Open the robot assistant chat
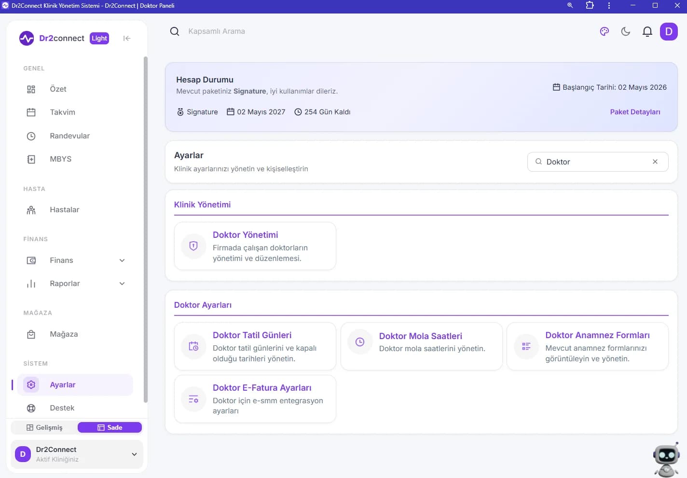687x478 pixels. click(x=666, y=459)
